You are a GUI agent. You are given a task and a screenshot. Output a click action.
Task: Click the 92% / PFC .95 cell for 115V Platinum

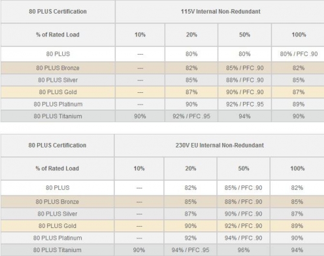click(245, 104)
